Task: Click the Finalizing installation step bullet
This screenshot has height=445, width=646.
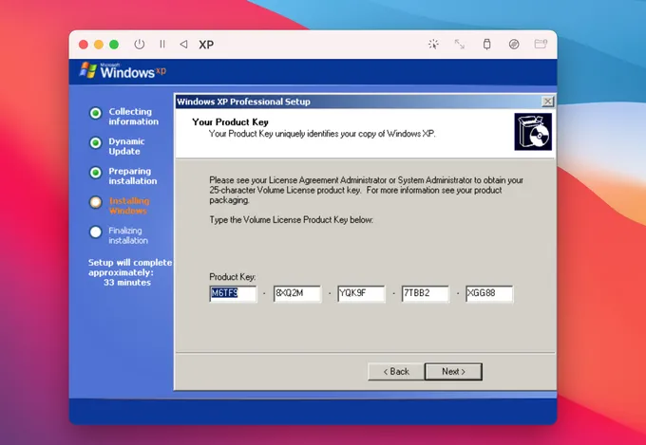Action: click(96, 232)
